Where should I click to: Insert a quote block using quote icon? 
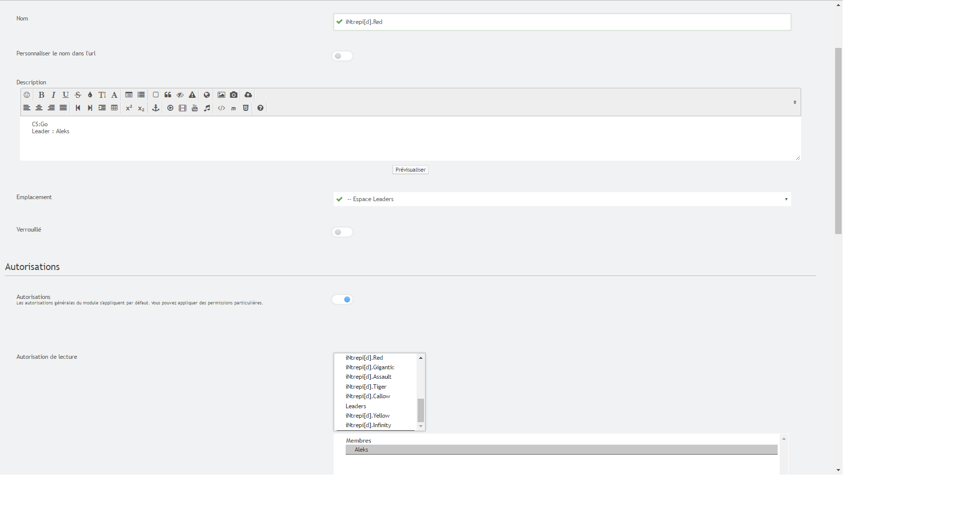point(168,95)
